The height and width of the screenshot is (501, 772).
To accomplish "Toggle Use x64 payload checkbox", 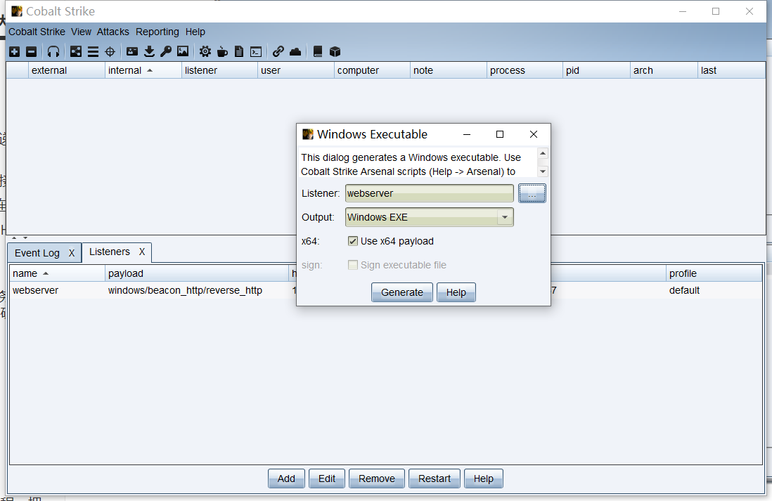I will point(352,240).
